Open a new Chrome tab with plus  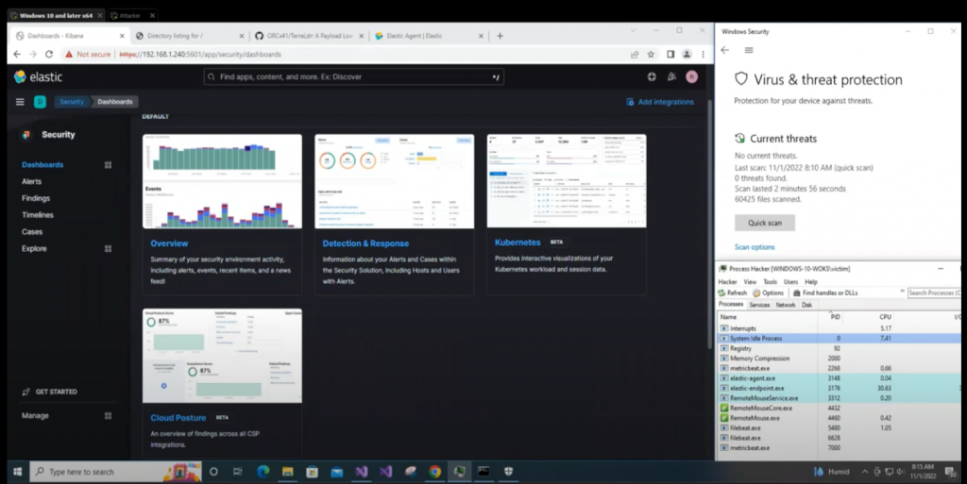(500, 36)
